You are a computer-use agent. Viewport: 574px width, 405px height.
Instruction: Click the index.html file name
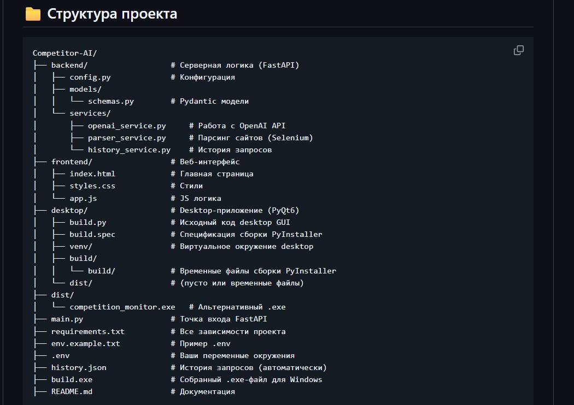[92, 174]
